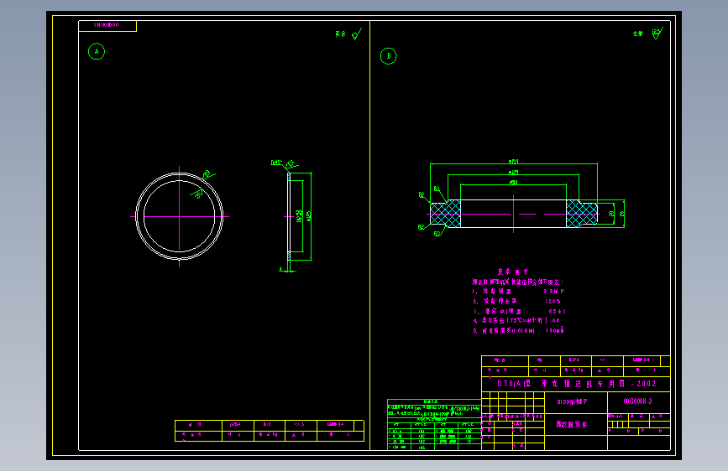Click the middle diameter dimension above part B
This screenshot has height=471, width=728.
(514, 173)
